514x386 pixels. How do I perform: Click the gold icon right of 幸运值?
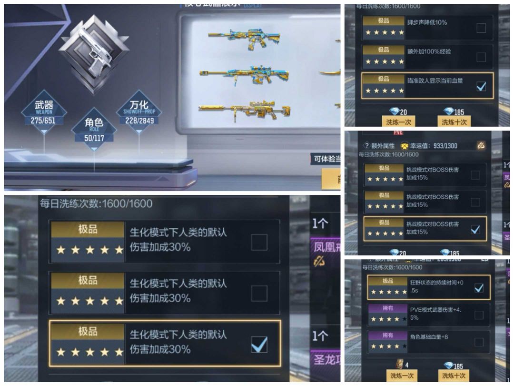tap(481, 145)
